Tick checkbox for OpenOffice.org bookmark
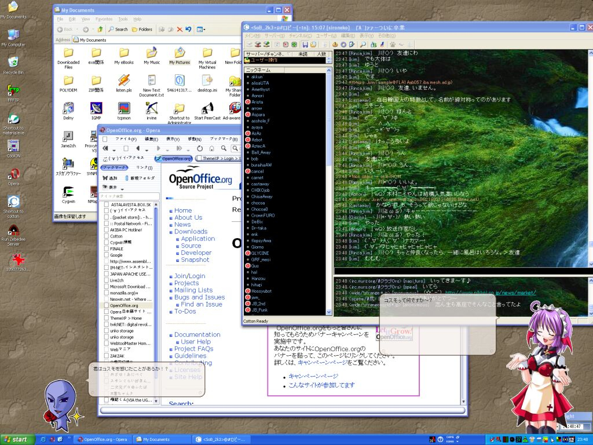 pyautogui.click(x=107, y=305)
